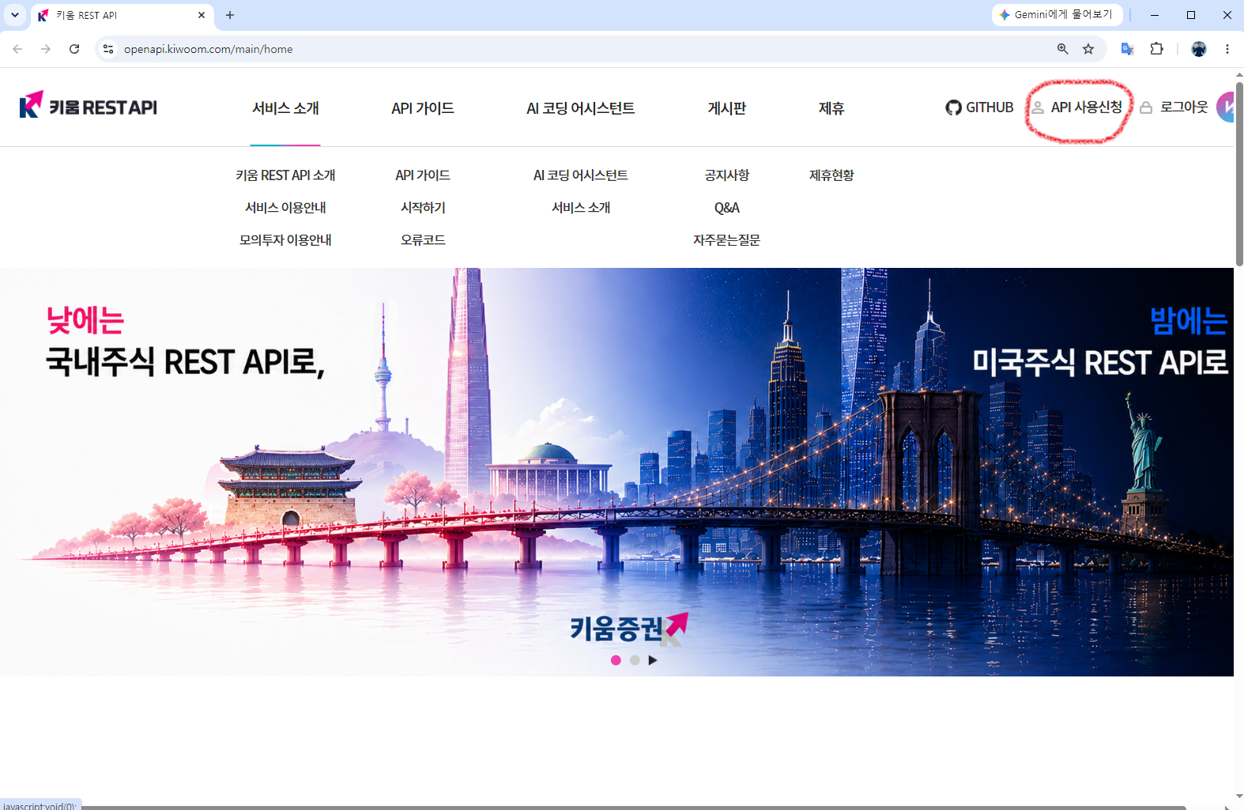Image resolution: width=1244 pixels, height=810 pixels.
Task: Open the tab search dropdown arrow
Action: point(15,15)
